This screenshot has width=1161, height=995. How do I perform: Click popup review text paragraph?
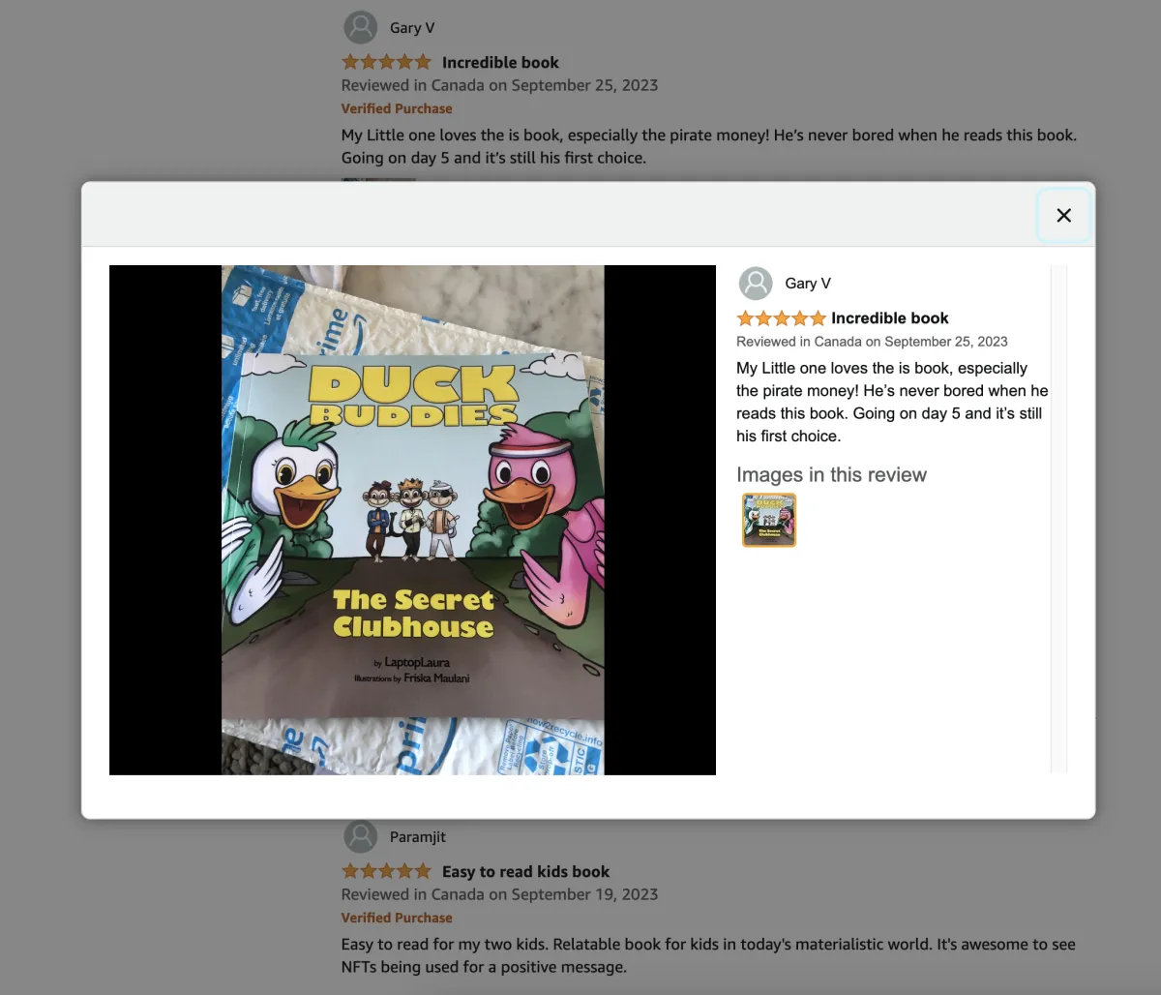pyautogui.click(x=892, y=402)
